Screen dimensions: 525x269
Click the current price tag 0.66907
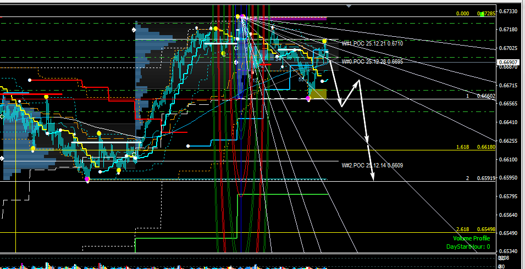(x=509, y=63)
